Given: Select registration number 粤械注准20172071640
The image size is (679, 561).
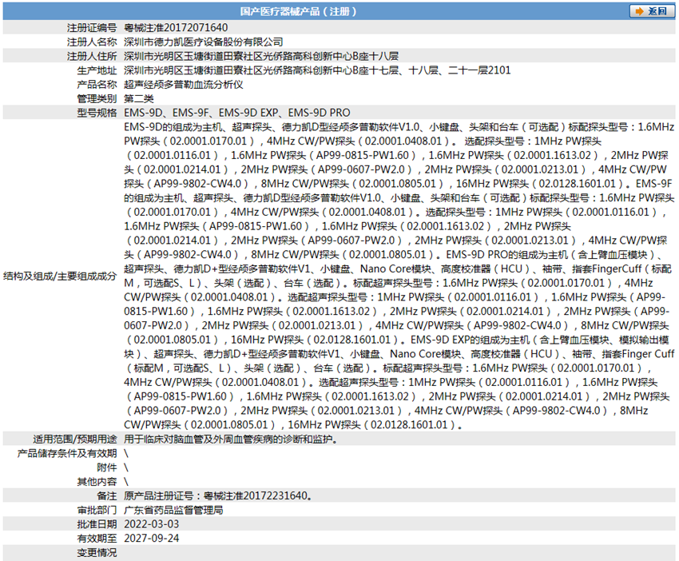Looking at the screenshot, I should click(x=176, y=28).
